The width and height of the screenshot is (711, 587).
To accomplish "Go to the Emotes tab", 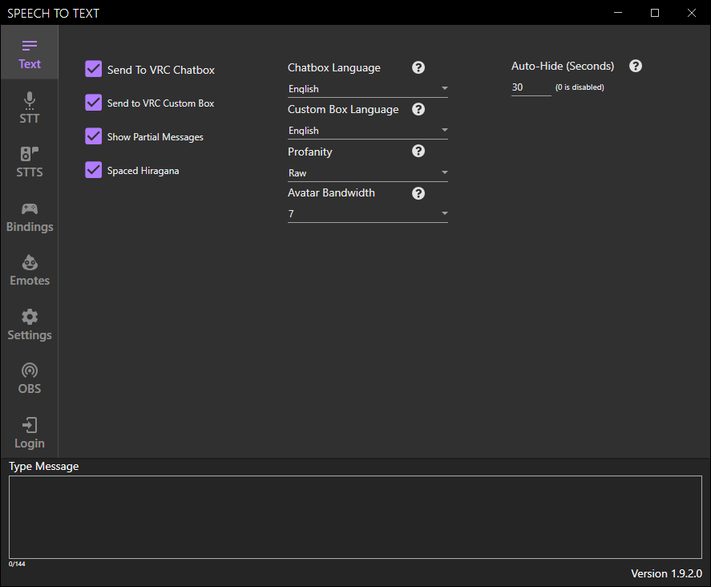I will pos(30,270).
